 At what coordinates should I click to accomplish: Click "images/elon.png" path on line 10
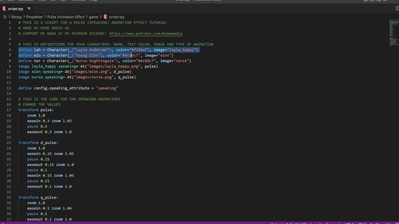pyautogui.click(x=90, y=72)
